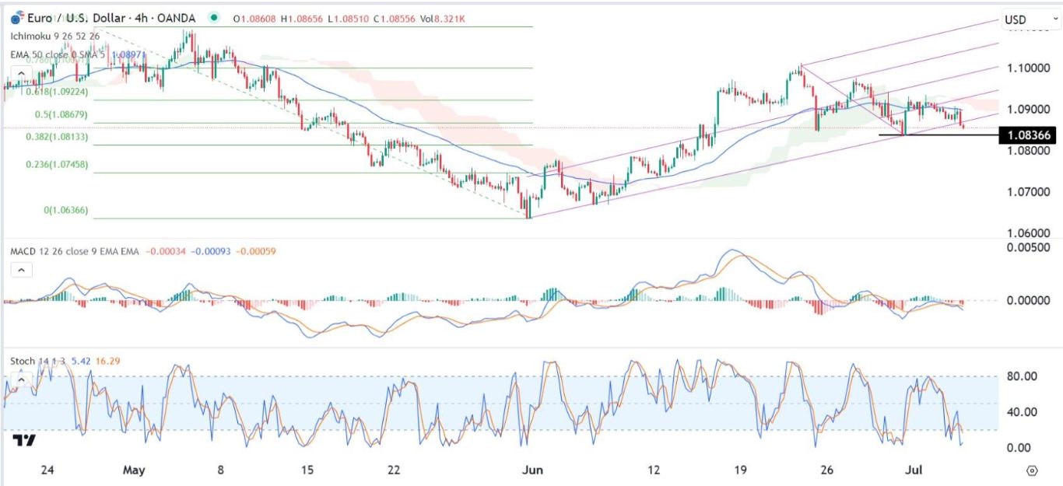Click 1.06000 on the price scale
This screenshot has width=1063, height=486.
point(1027,233)
